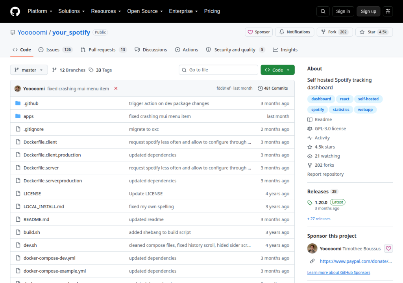
Task: Click the GitHub logo in the header
Action: coord(15,11)
